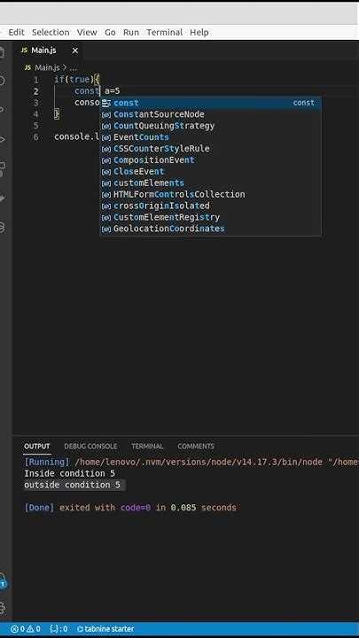Click variable icon beside HTMLFormControlsCollection
This screenshot has height=638, width=359.
pos(106,194)
